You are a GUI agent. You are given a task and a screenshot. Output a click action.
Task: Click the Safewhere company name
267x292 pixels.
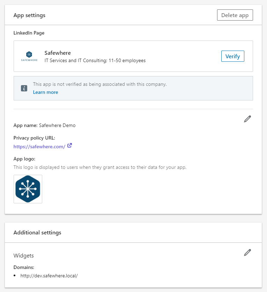point(58,53)
